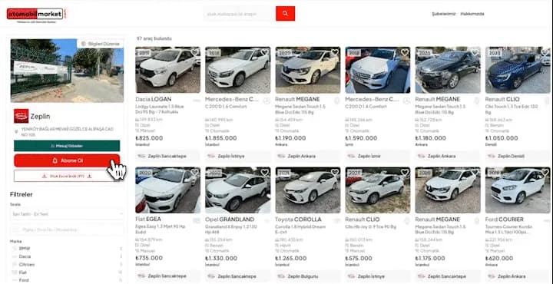Heart the Fiat EGEA listing

[x=194, y=172]
